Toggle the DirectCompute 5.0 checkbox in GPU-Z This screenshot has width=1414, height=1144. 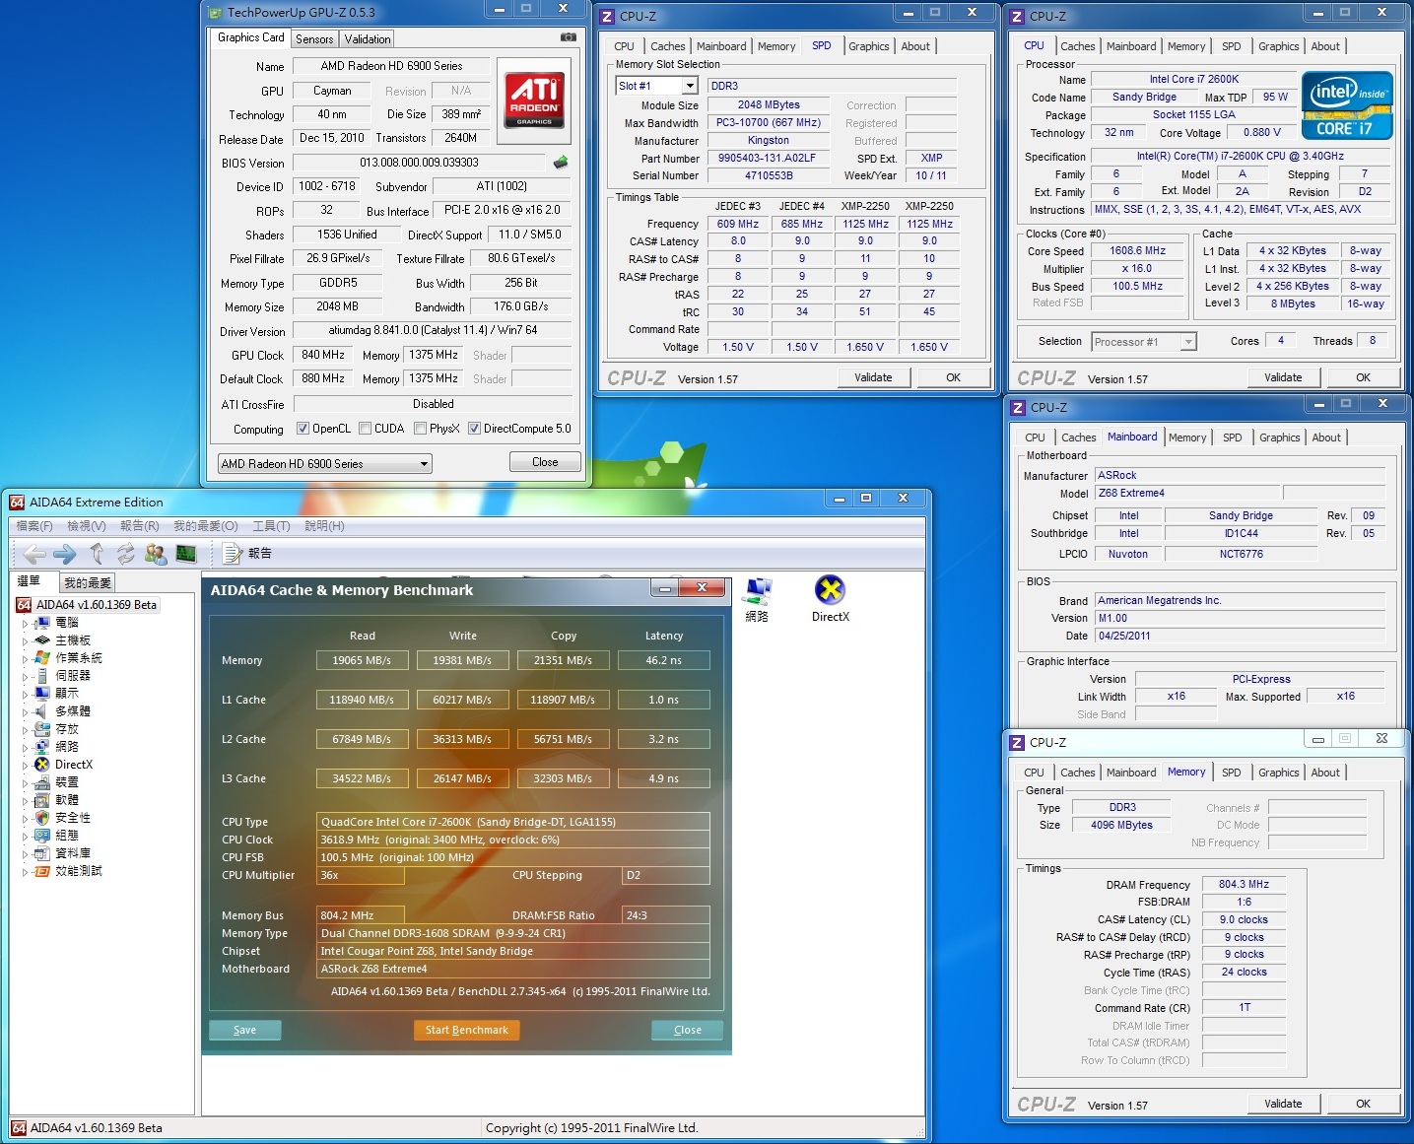[474, 429]
